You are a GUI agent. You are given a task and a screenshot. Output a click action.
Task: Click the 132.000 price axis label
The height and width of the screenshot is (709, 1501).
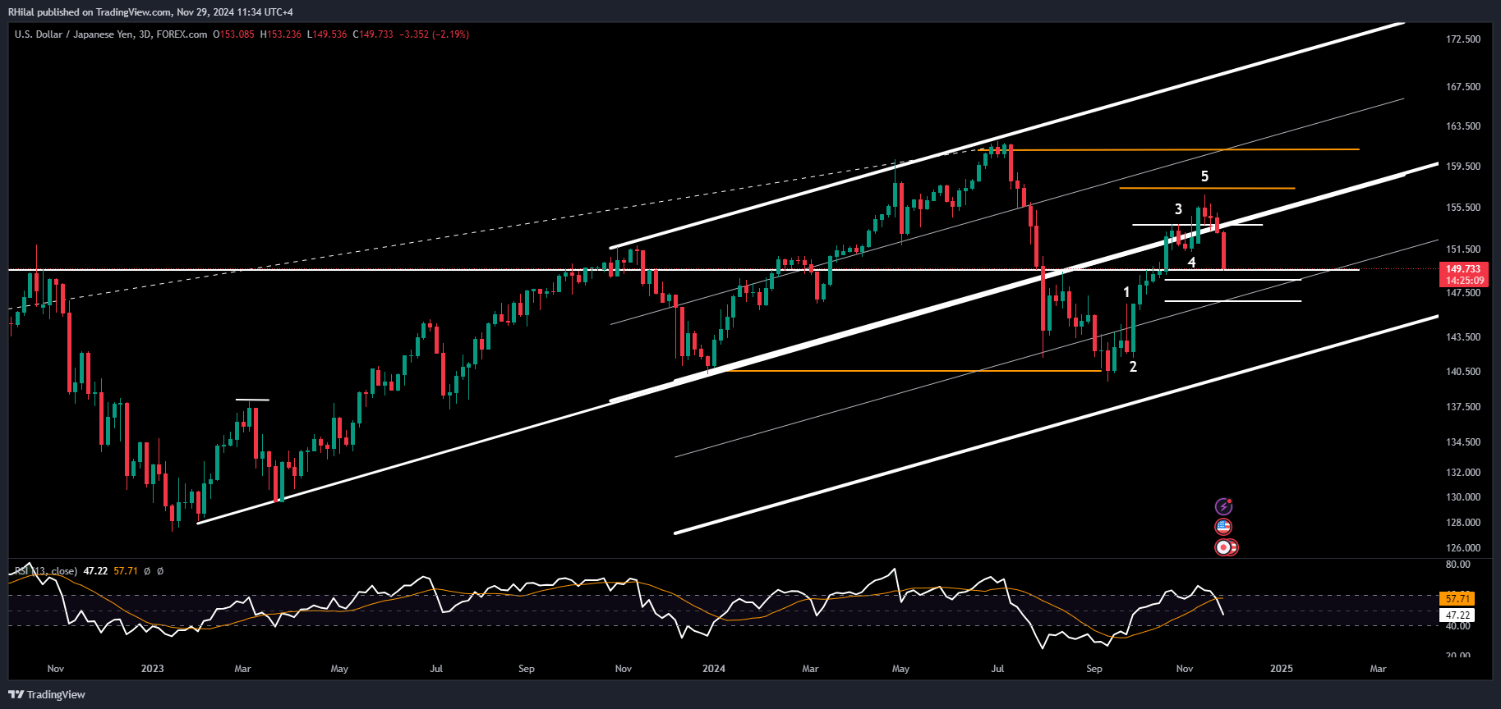point(1463,473)
